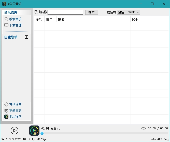The image size is (170, 142).
Task: Open the 下载品质 quality dropdown
Action: 128,12
